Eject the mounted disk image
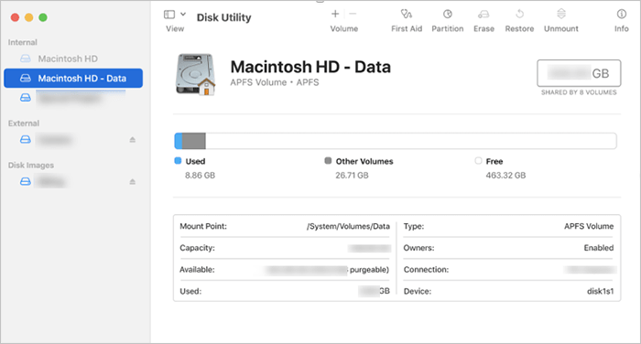This screenshot has width=641, height=344. 133,182
